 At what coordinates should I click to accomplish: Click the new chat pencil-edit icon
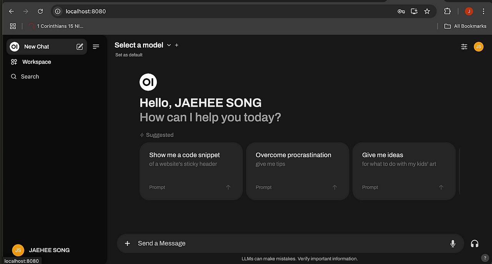pos(80,47)
